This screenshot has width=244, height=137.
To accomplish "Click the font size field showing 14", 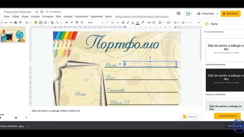I will point(112,22).
